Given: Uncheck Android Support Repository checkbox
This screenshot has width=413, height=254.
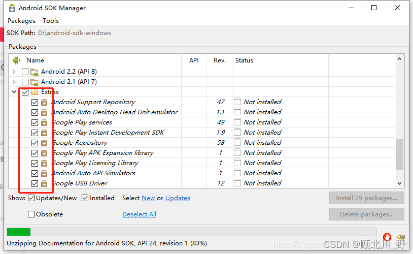Looking at the screenshot, I should 35,102.
